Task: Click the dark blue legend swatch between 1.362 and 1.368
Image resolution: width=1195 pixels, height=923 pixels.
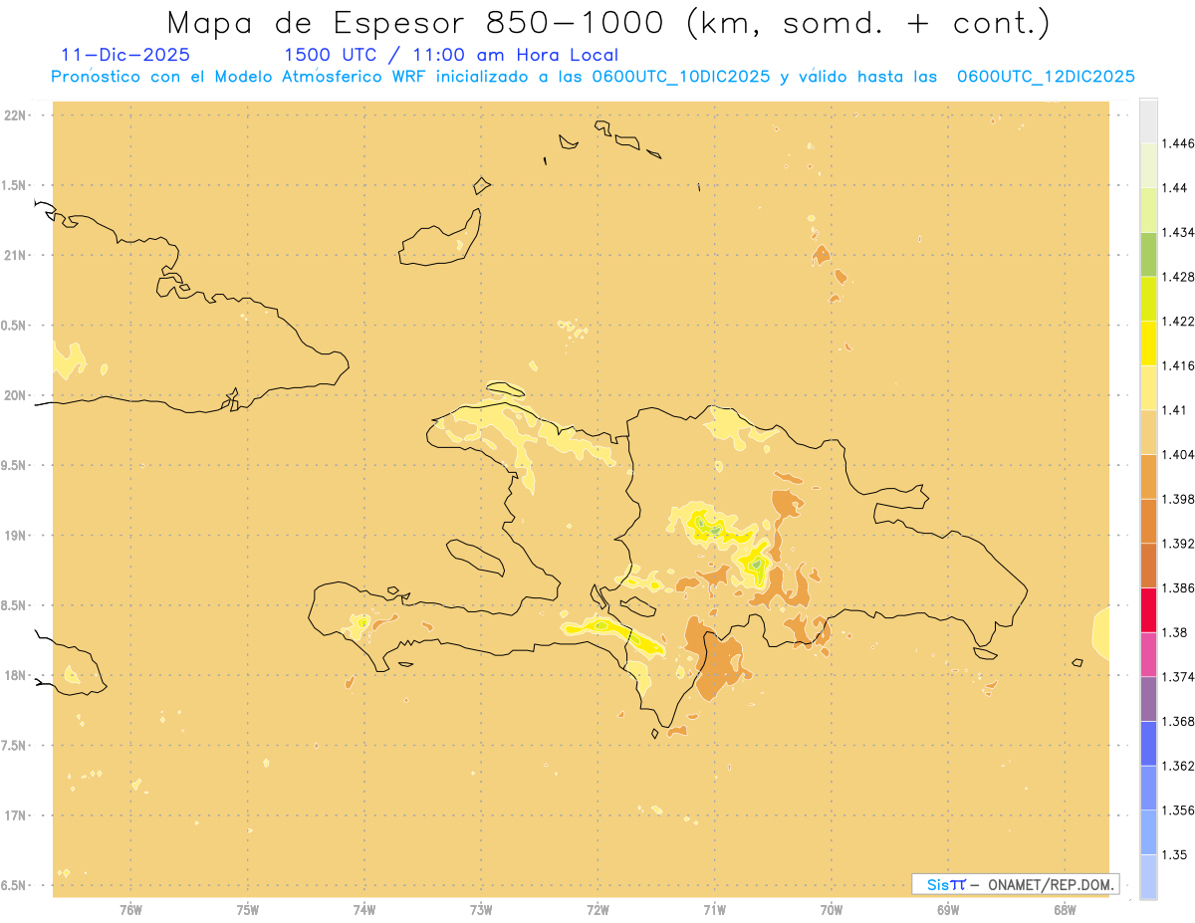Action: (1148, 743)
